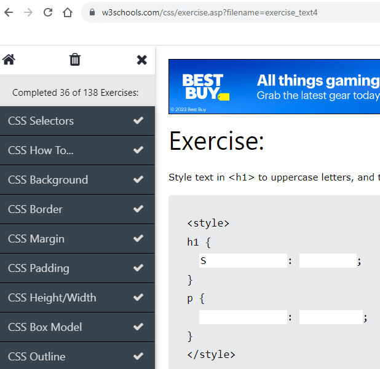This screenshot has width=380, height=369.
Task: Click the CSS Padding checkmark
Action: pyautogui.click(x=138, y=268)
